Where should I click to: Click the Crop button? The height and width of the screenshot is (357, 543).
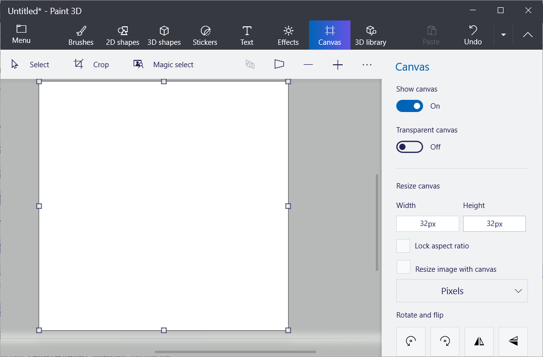tap(93, 64)
